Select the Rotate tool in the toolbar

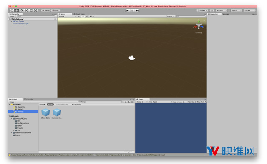(21, 10)
